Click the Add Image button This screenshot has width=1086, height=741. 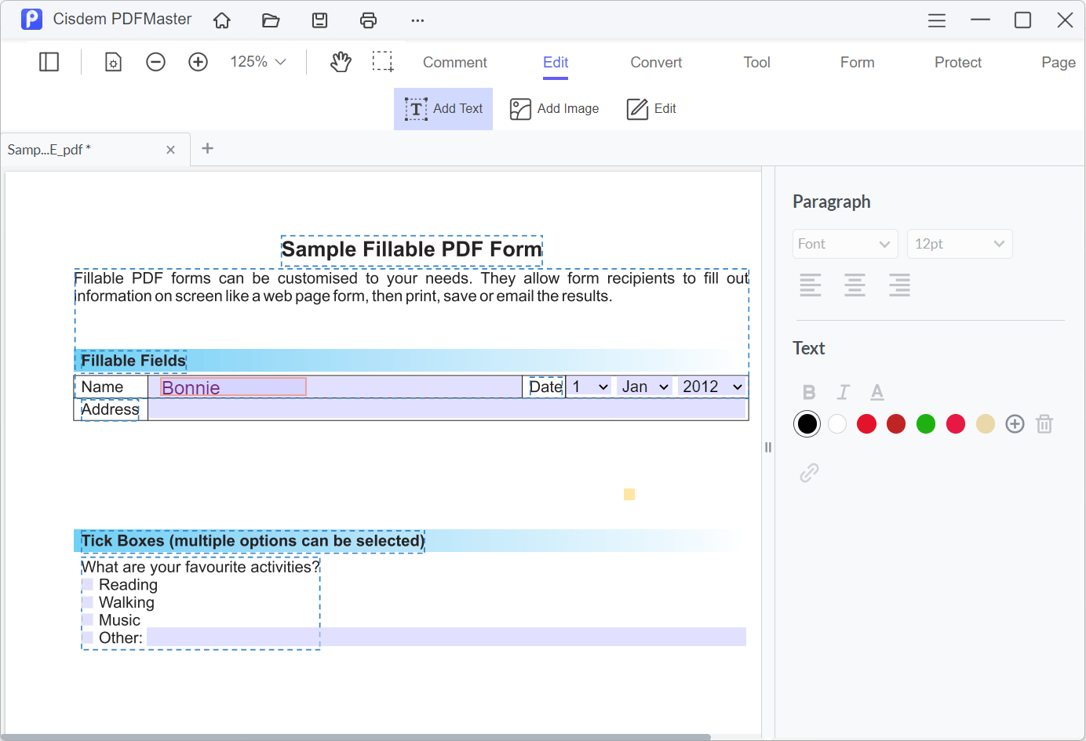click(x=554, y=109)
